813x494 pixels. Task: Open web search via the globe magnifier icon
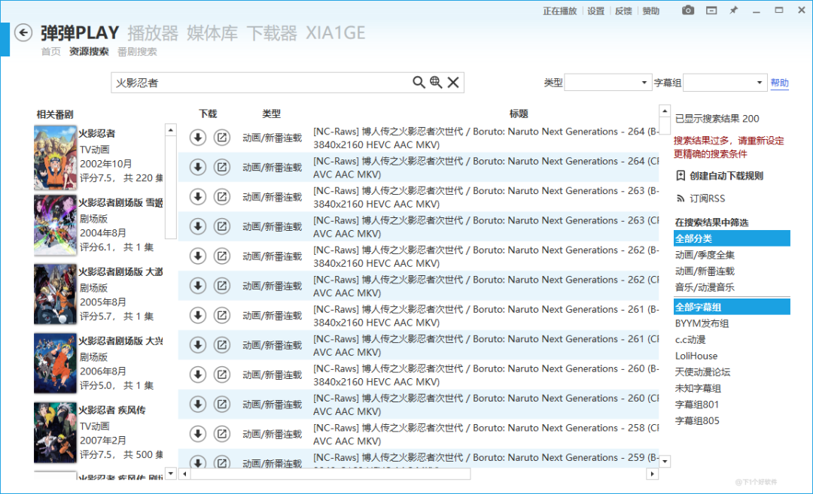click(437, 82)
